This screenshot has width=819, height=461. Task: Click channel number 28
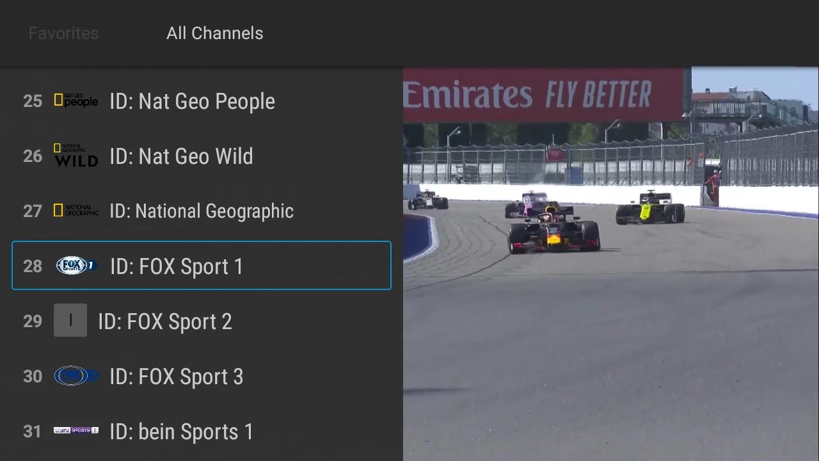click(33, 266)
